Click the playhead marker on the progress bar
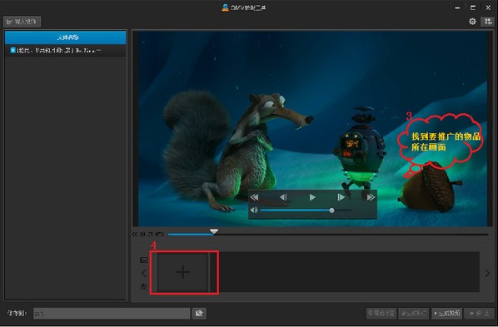 pos(214,231)
